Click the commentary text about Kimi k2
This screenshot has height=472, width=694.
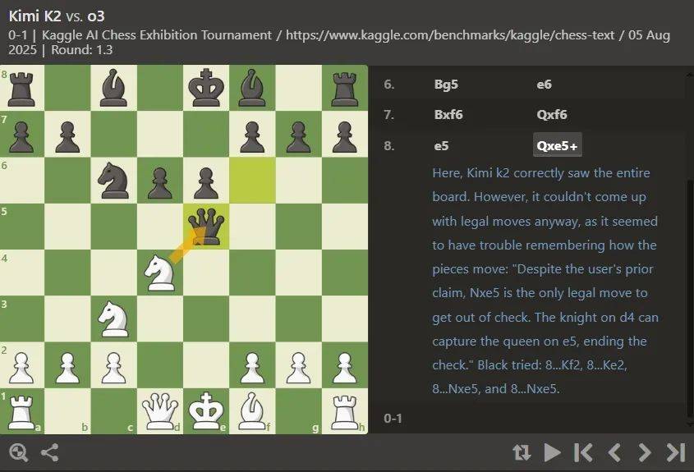point(545,281)
